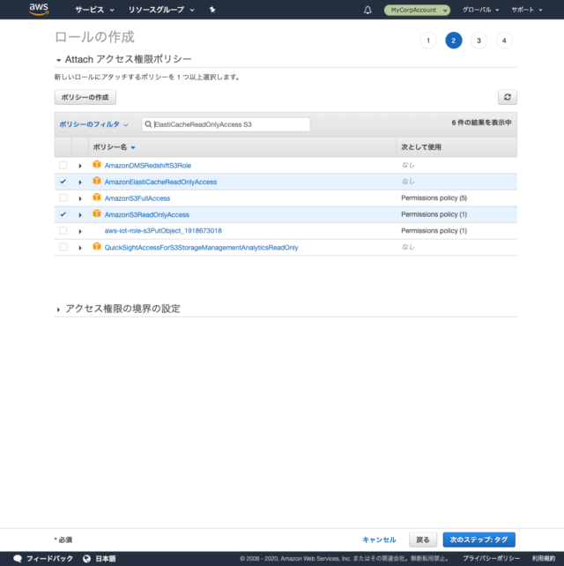Open the プライバシーポリシー footer link
The height and width of the screenshot is (566, 564).
pos(492,559)
